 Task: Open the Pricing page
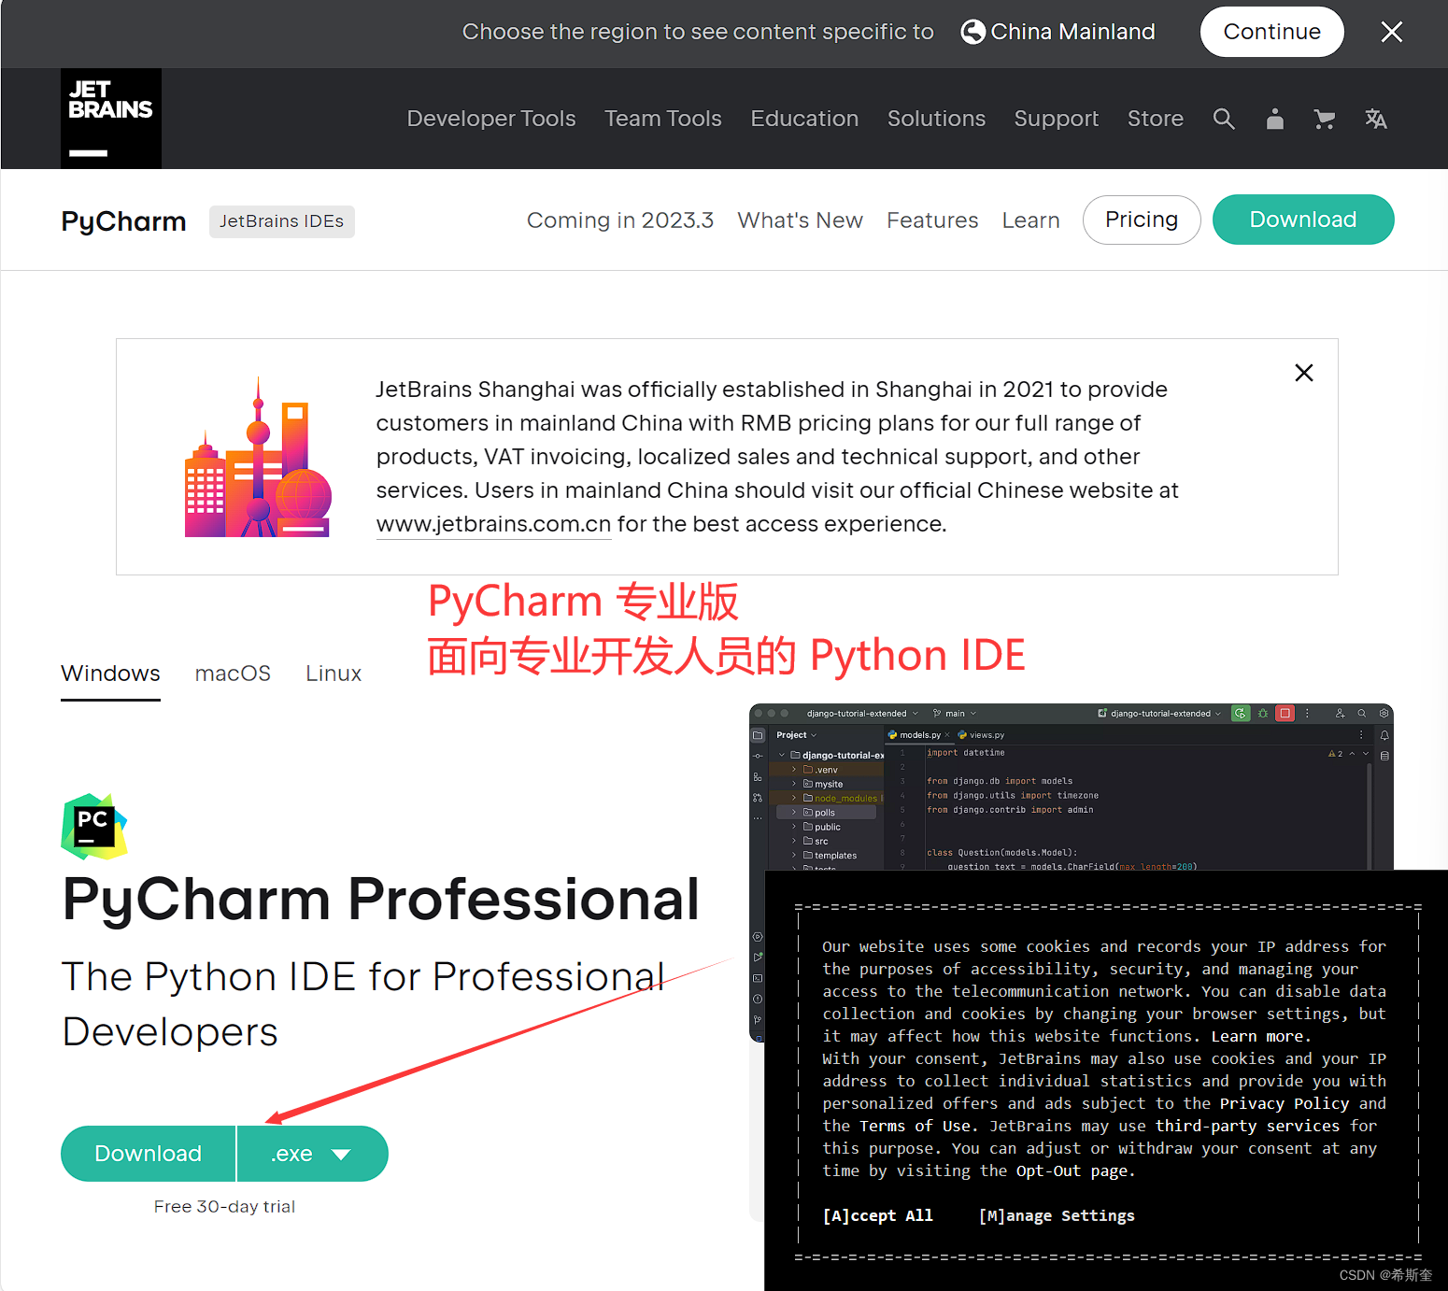pos(1142,220)
